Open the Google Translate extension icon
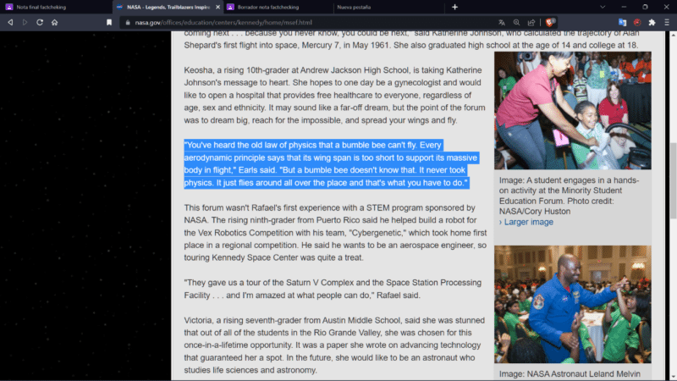 pyautogui.click(x=624, y=22)
